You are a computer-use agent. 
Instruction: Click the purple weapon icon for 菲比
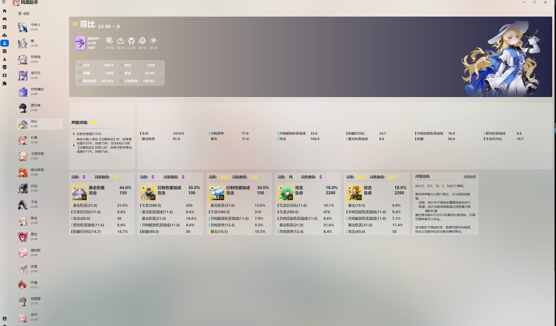80,43
